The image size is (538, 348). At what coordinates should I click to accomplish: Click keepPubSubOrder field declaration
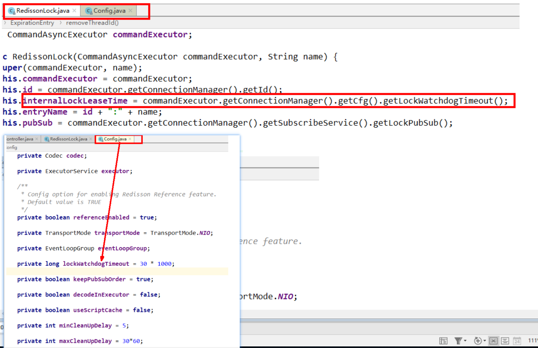pyautogui.click(x=85, y=279)
